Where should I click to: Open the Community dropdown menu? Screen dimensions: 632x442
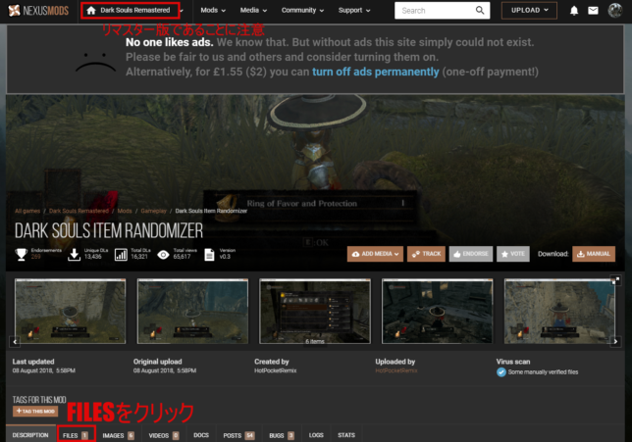302,11
